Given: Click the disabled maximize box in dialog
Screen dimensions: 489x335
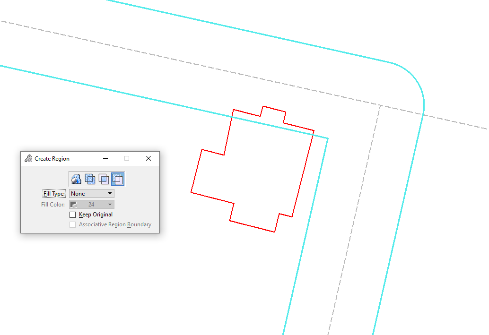Looking at the screenshot, I should pyautogui.click(x=127, y=159).
